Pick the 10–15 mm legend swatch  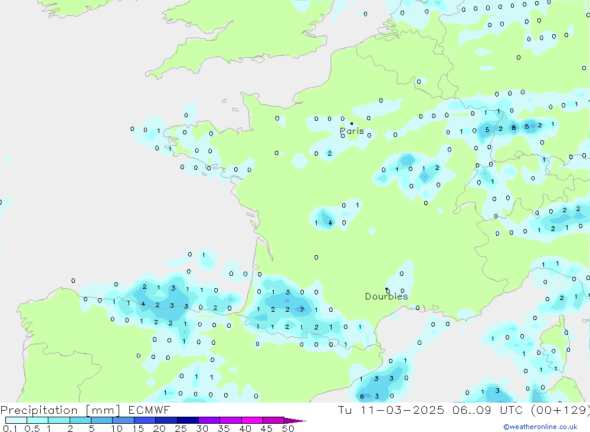123,420
